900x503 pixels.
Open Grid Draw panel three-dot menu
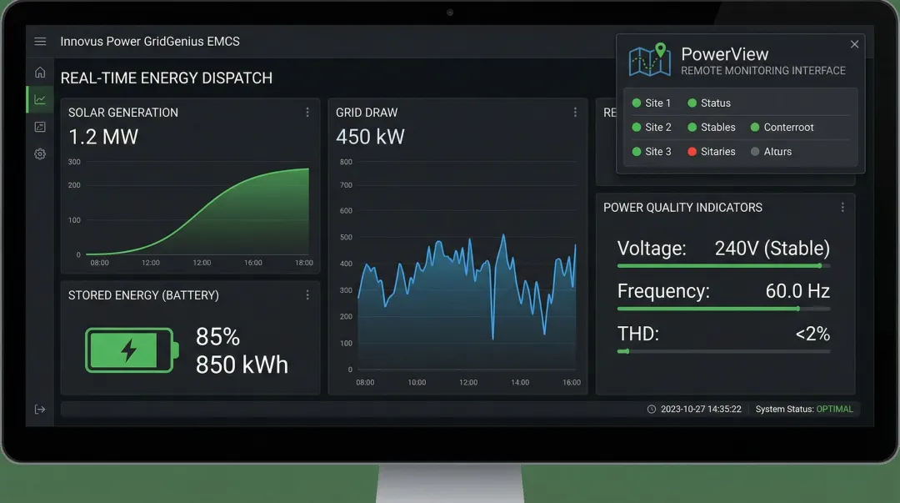(x=575, y=113)
